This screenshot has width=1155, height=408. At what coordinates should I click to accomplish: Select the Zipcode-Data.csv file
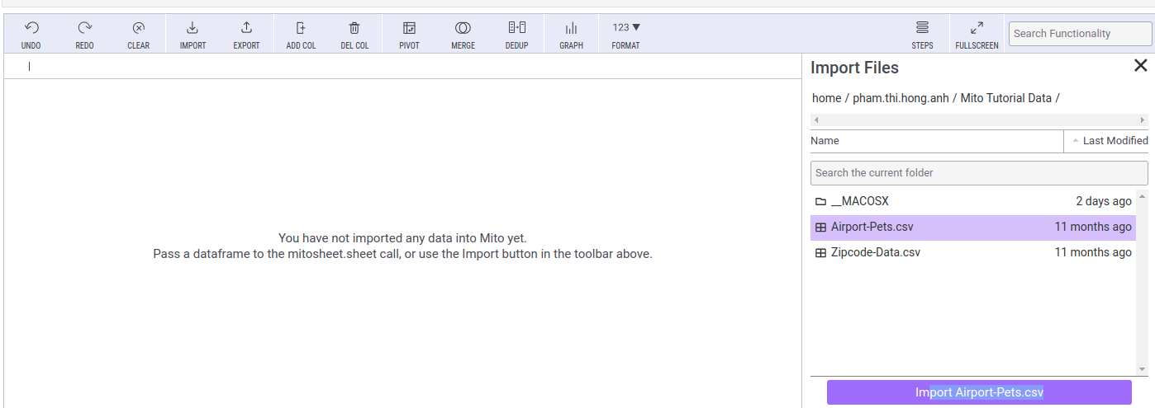(875, 252)
